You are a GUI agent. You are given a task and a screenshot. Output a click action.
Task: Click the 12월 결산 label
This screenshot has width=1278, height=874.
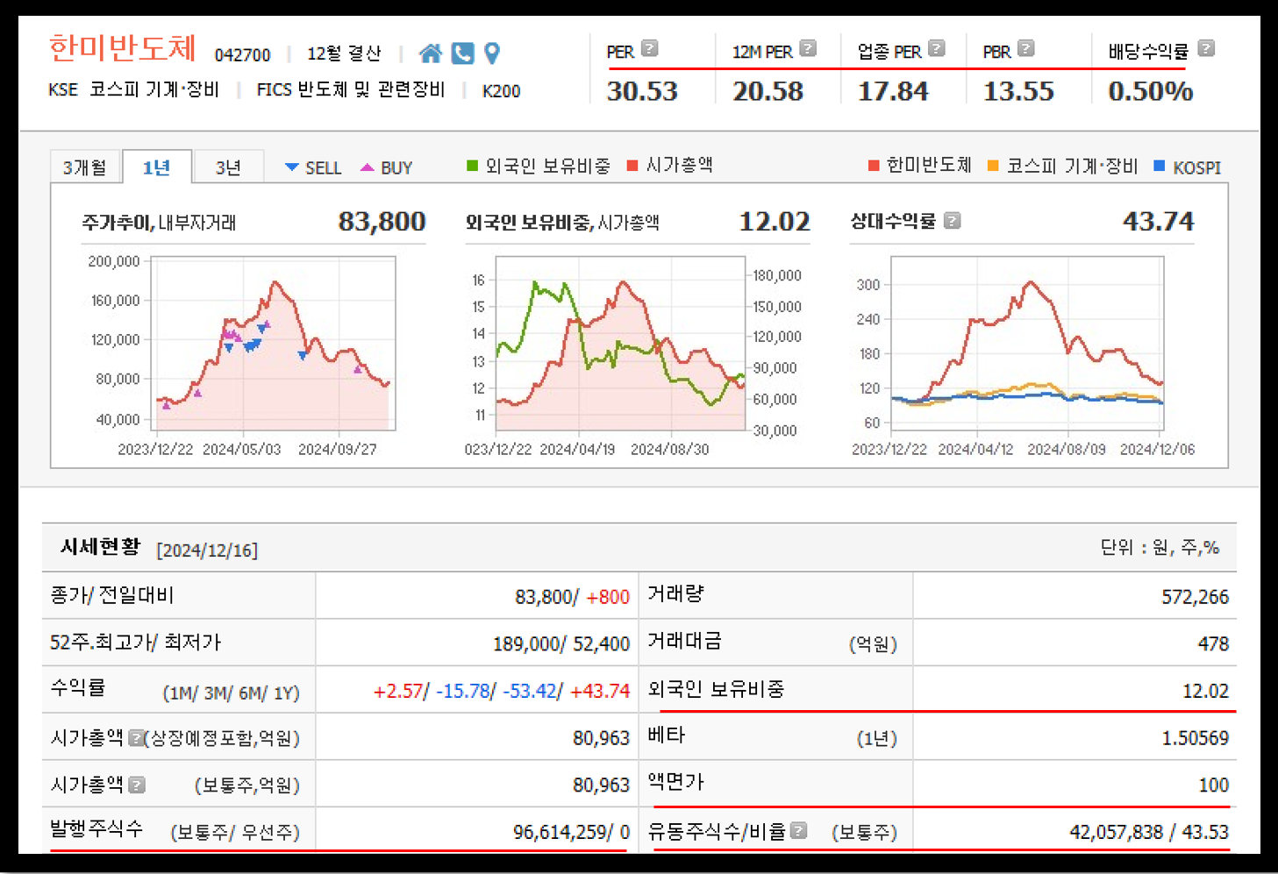tap(344, 53)
